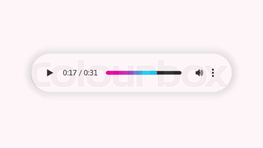Seek to the dark unplayed section of bar
This screenshot has width=263, height=148.
click(169, 73)
